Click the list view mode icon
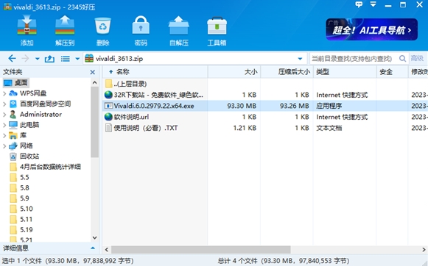428x266 pixels. tap(66, 59)
